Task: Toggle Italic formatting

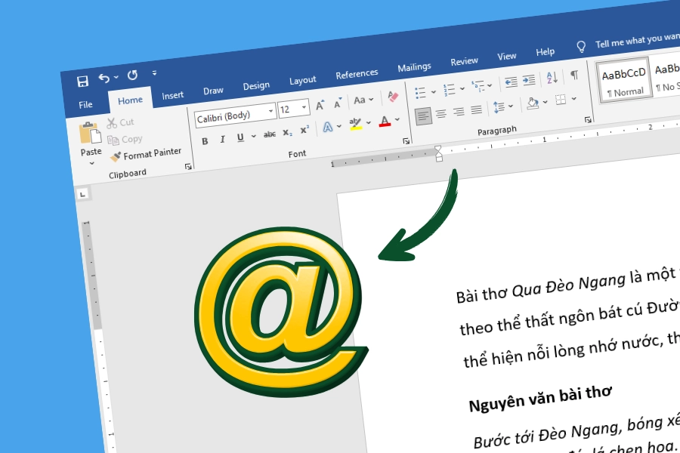Action: [x=222, y=139]
